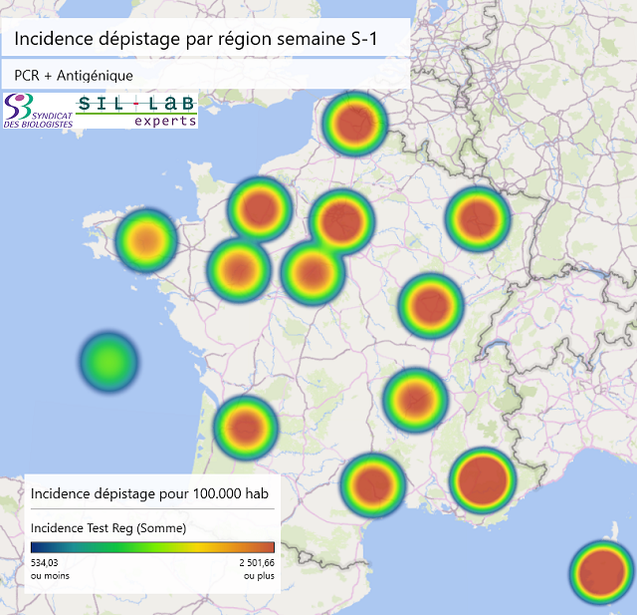Click the Occitanie heat bubble
The width and height of the screenshot is (637, 615).
pos(373,484)
